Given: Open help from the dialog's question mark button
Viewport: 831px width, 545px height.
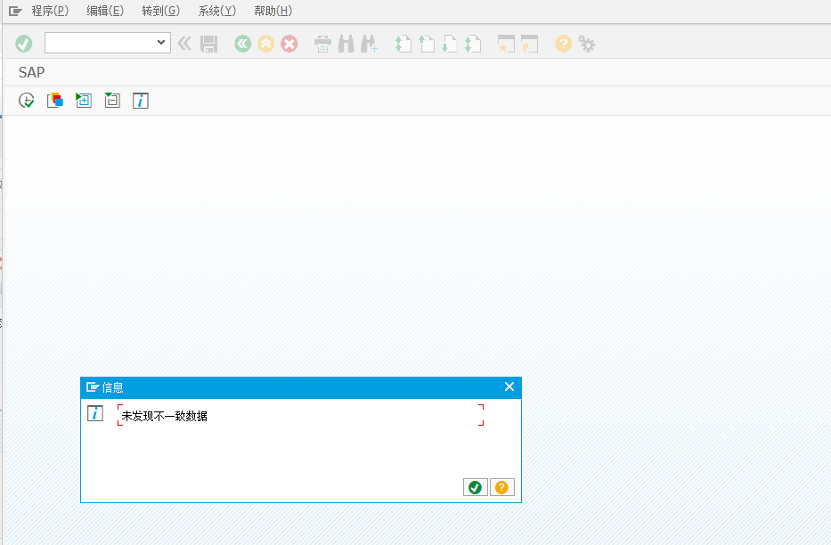Looking at the screenshot, I should pos(501,487).
